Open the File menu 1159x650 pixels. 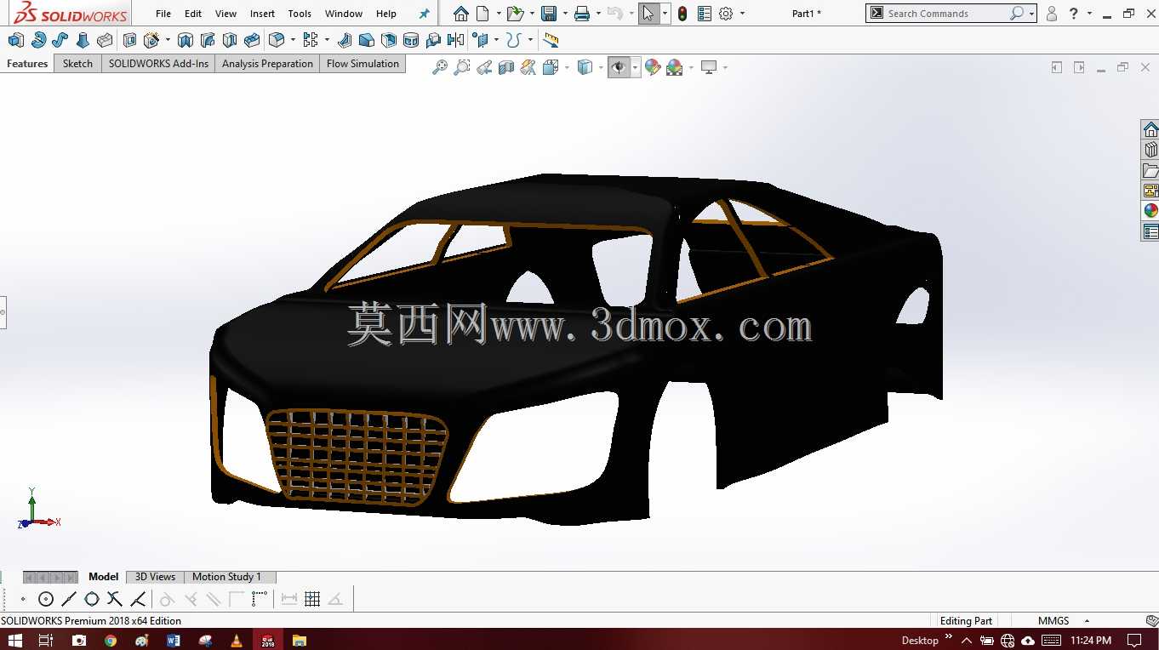point(163,14)
